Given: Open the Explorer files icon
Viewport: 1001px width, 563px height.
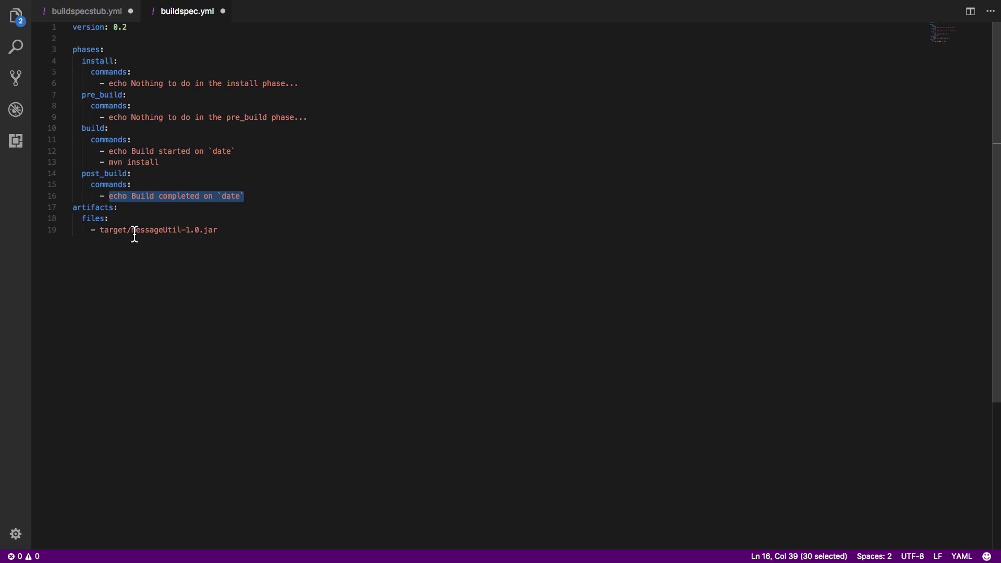Looking at the screenshot, I should point(16,16).
